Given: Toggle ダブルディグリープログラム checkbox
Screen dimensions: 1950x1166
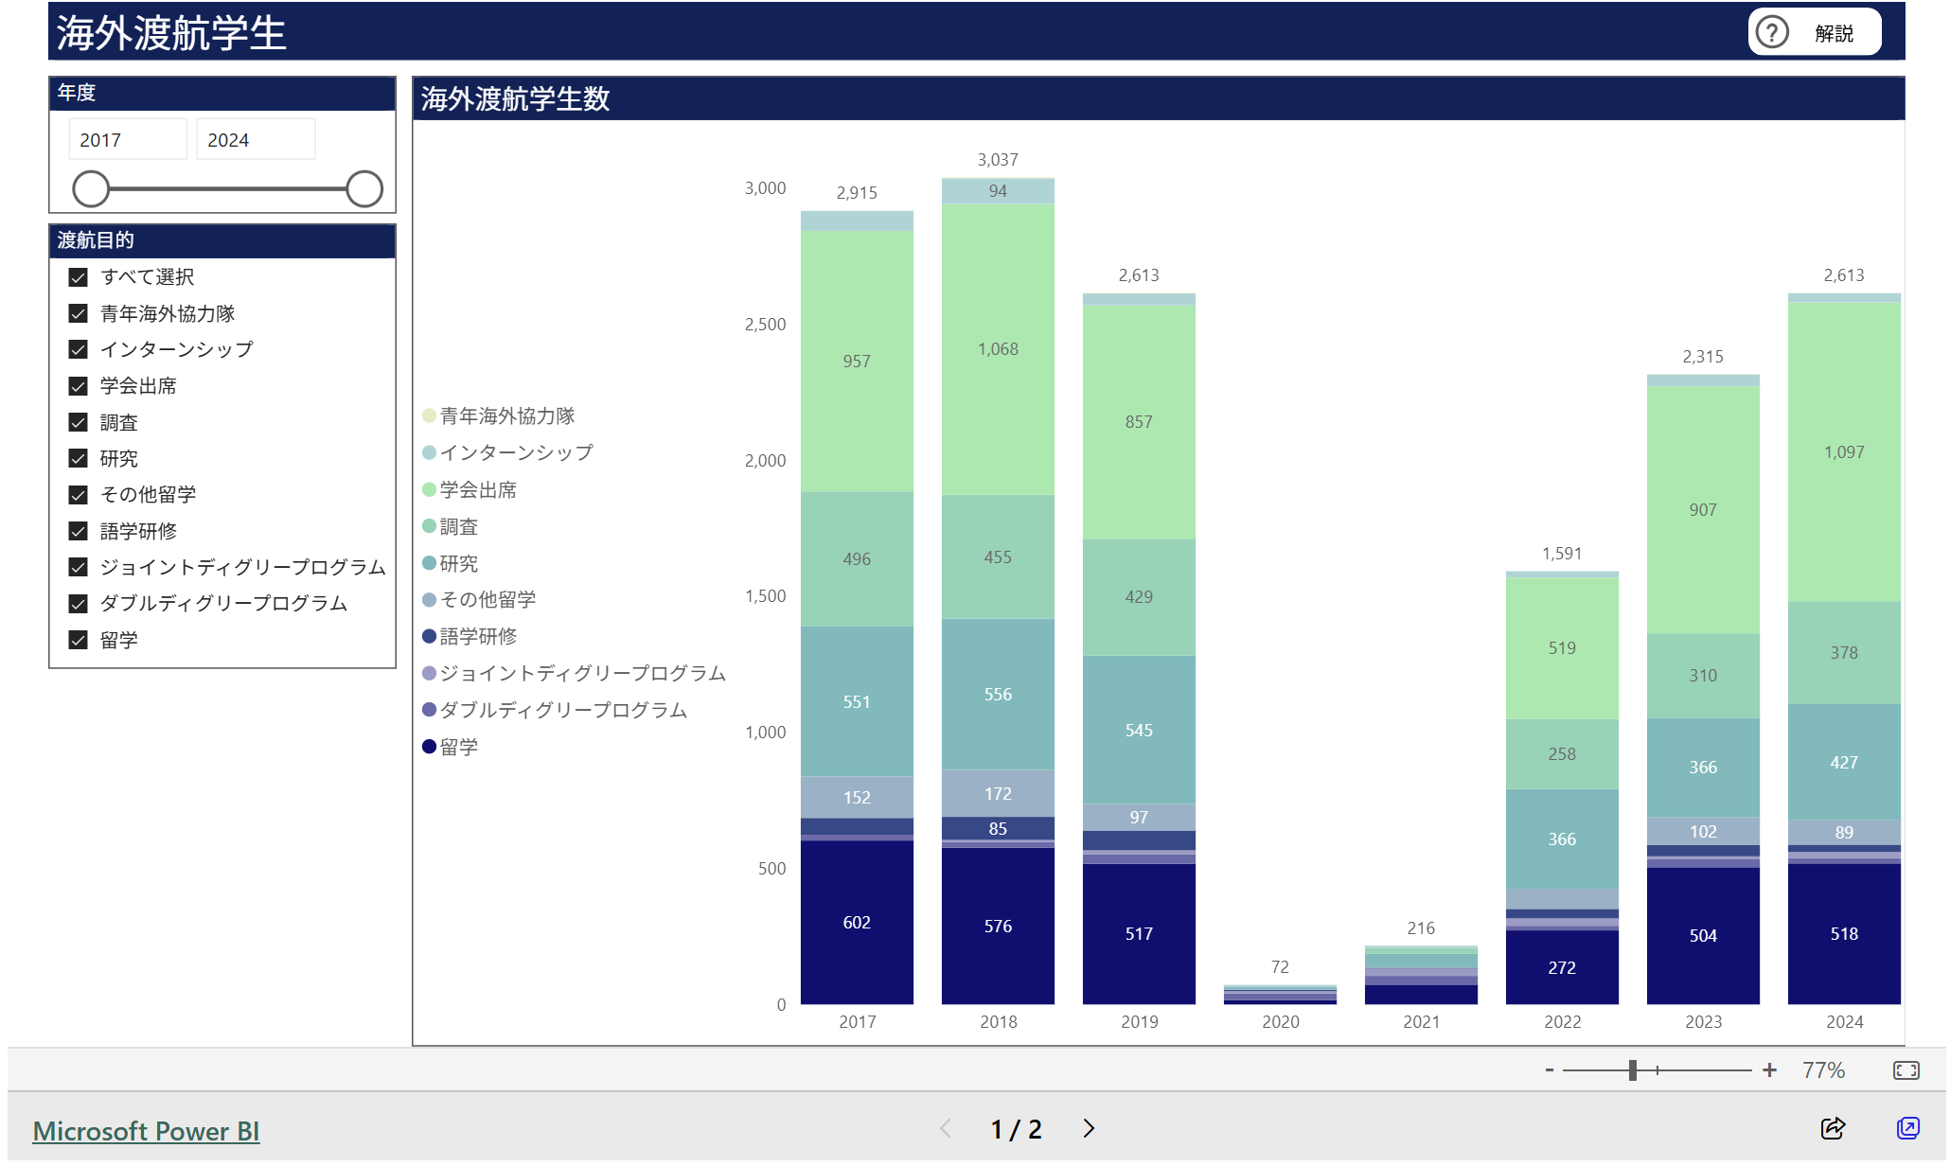Looking at the screenshot, I should tap(79, 604).
